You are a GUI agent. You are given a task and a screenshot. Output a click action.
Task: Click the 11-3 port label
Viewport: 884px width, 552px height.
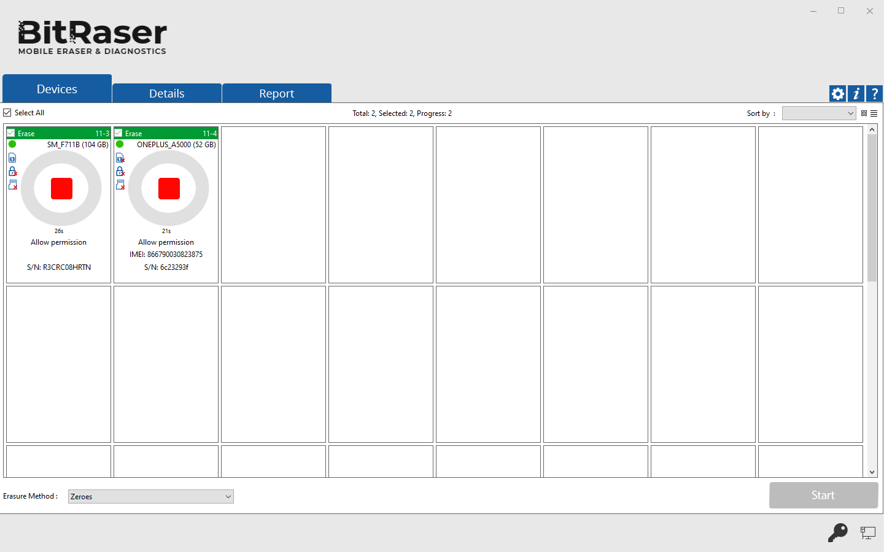pyautogui.click(x=102, y=133)
